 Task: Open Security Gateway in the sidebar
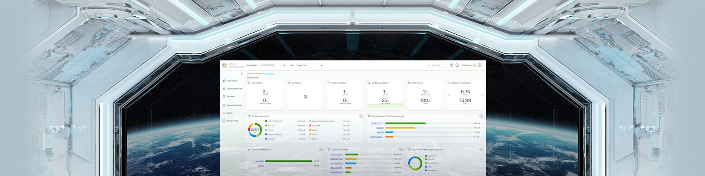click(234, 105)
